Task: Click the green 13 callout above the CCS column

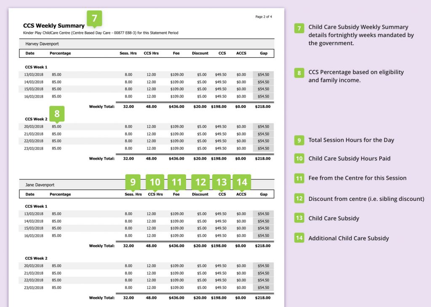Action: [x=221, y=182]
